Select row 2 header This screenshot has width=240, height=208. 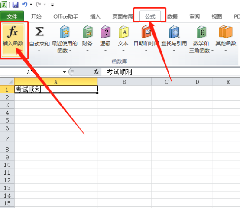(7, 97)
